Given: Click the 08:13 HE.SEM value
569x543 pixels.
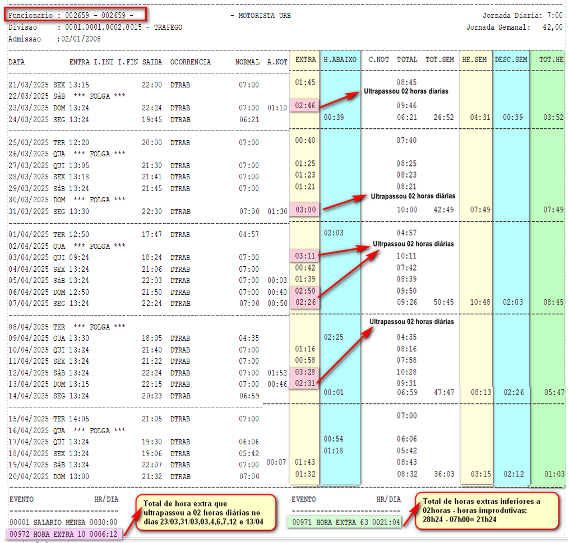Looking at the screenshot, I should click(481, 392).
